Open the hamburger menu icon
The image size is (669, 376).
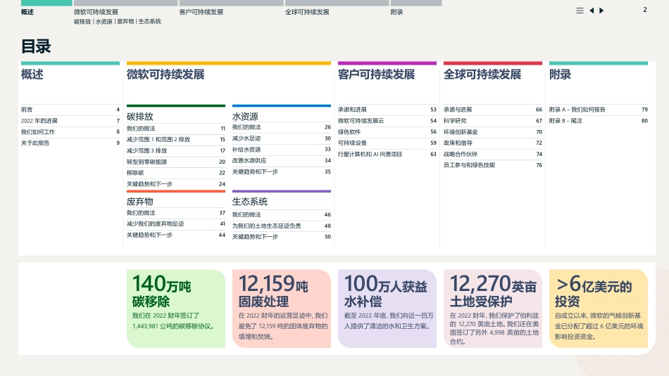tap(580, 11)
